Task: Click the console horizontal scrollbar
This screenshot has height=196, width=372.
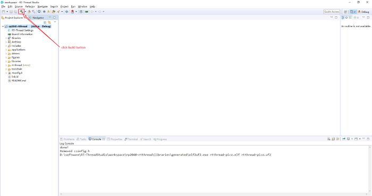Action: (x=214, y=194)
